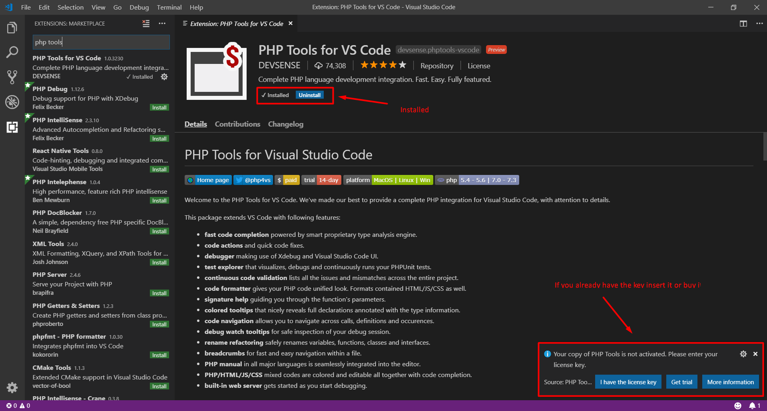Click the feedback smiley in status bar
767x411 pixels.
(738, 405)
